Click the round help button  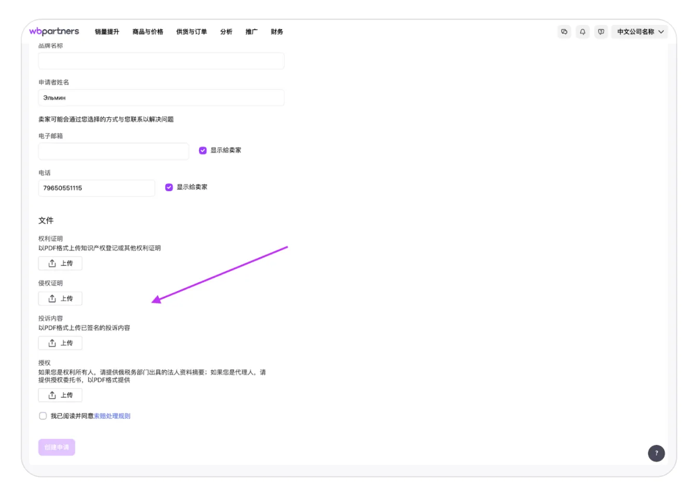(x=656, y=453)
